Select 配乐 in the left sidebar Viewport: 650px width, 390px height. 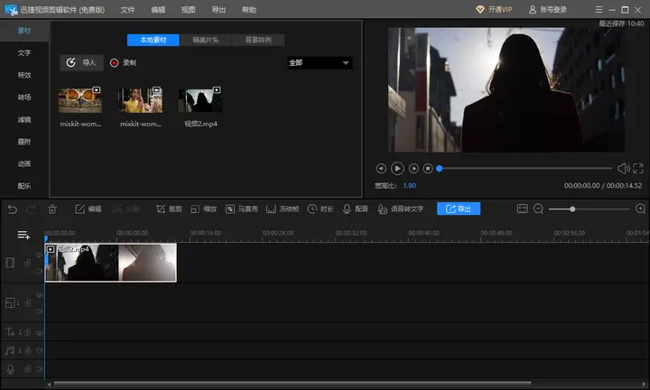pyautogui.click(x=24, y=186)
